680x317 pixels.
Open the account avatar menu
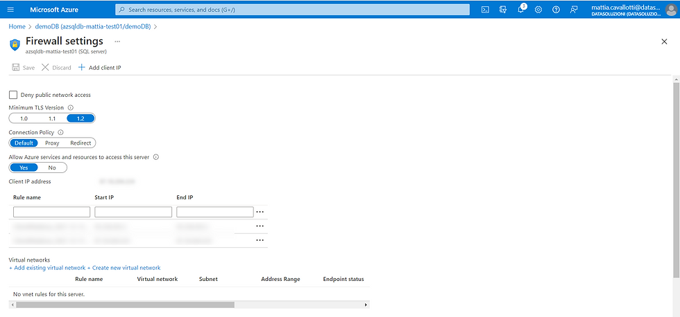click(x=671, y=10)
